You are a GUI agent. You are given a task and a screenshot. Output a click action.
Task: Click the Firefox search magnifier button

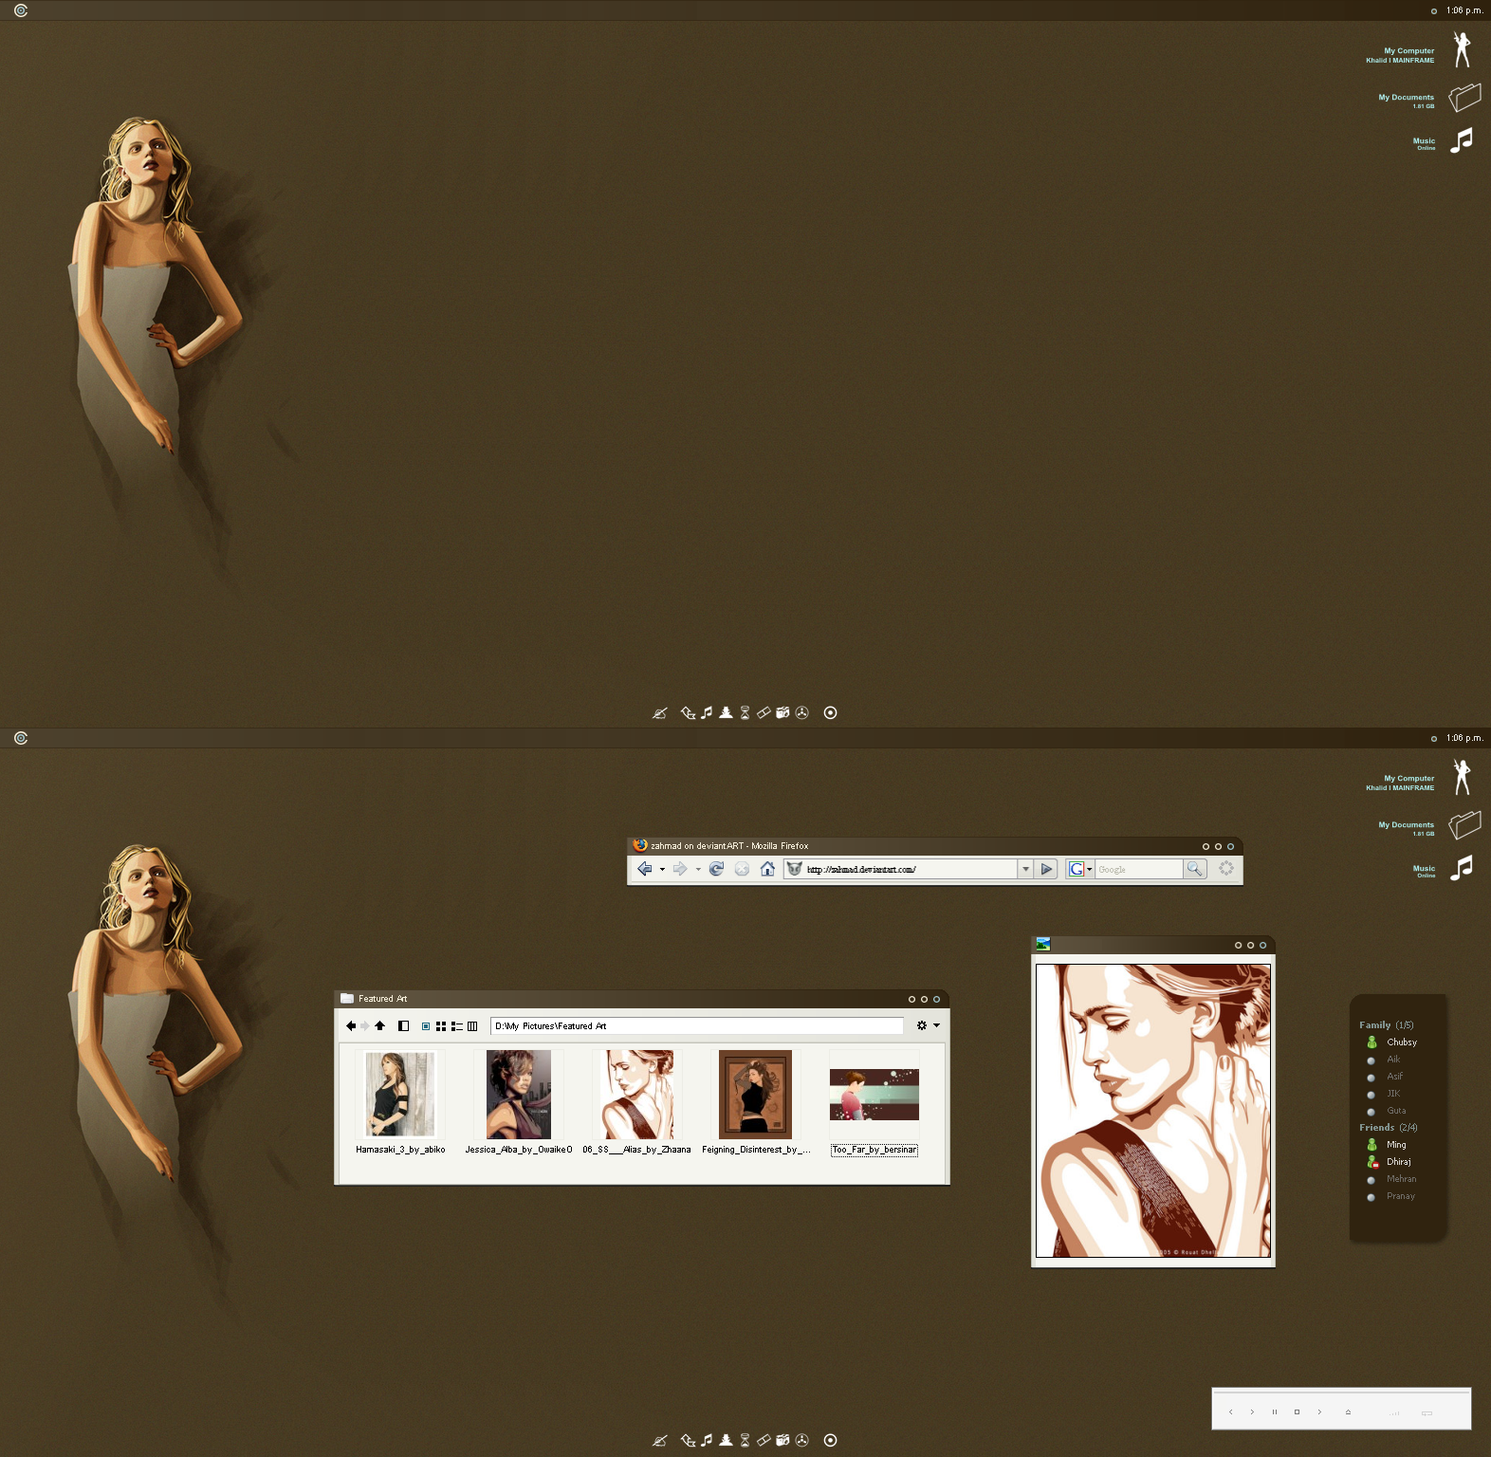[1195, 869]
